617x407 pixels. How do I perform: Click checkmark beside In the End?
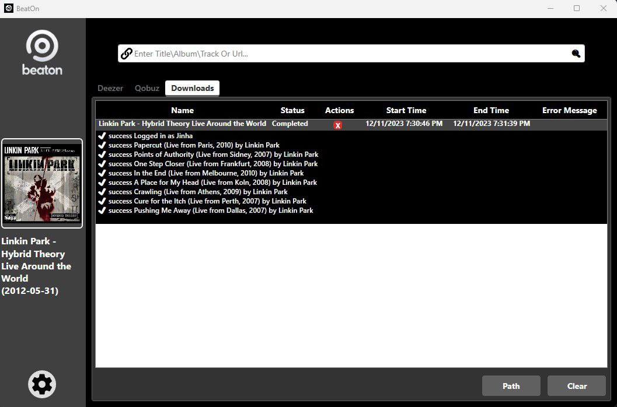[x=102, y=173]
